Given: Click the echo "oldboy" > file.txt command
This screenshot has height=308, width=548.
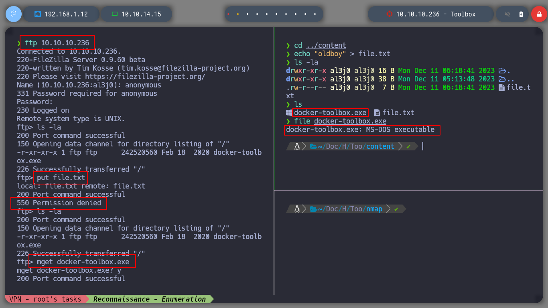Looking at the screenshot, I should pyautogui.click(x=342, y=54).
